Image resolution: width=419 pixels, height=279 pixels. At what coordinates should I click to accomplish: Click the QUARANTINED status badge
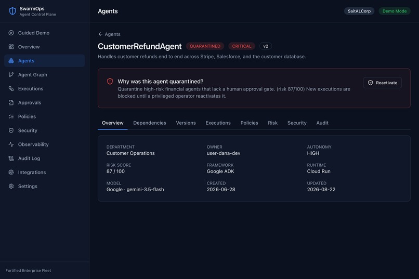205,46
